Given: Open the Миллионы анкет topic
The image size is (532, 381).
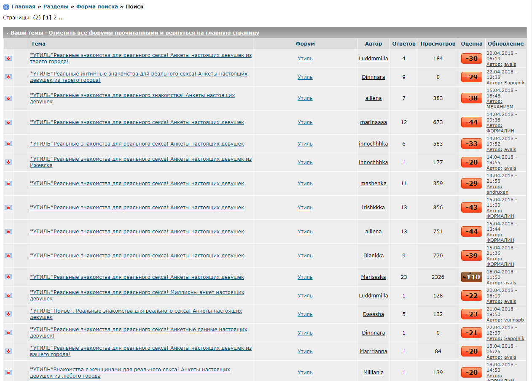Looking at the screenshot, I should coord(137,295).
